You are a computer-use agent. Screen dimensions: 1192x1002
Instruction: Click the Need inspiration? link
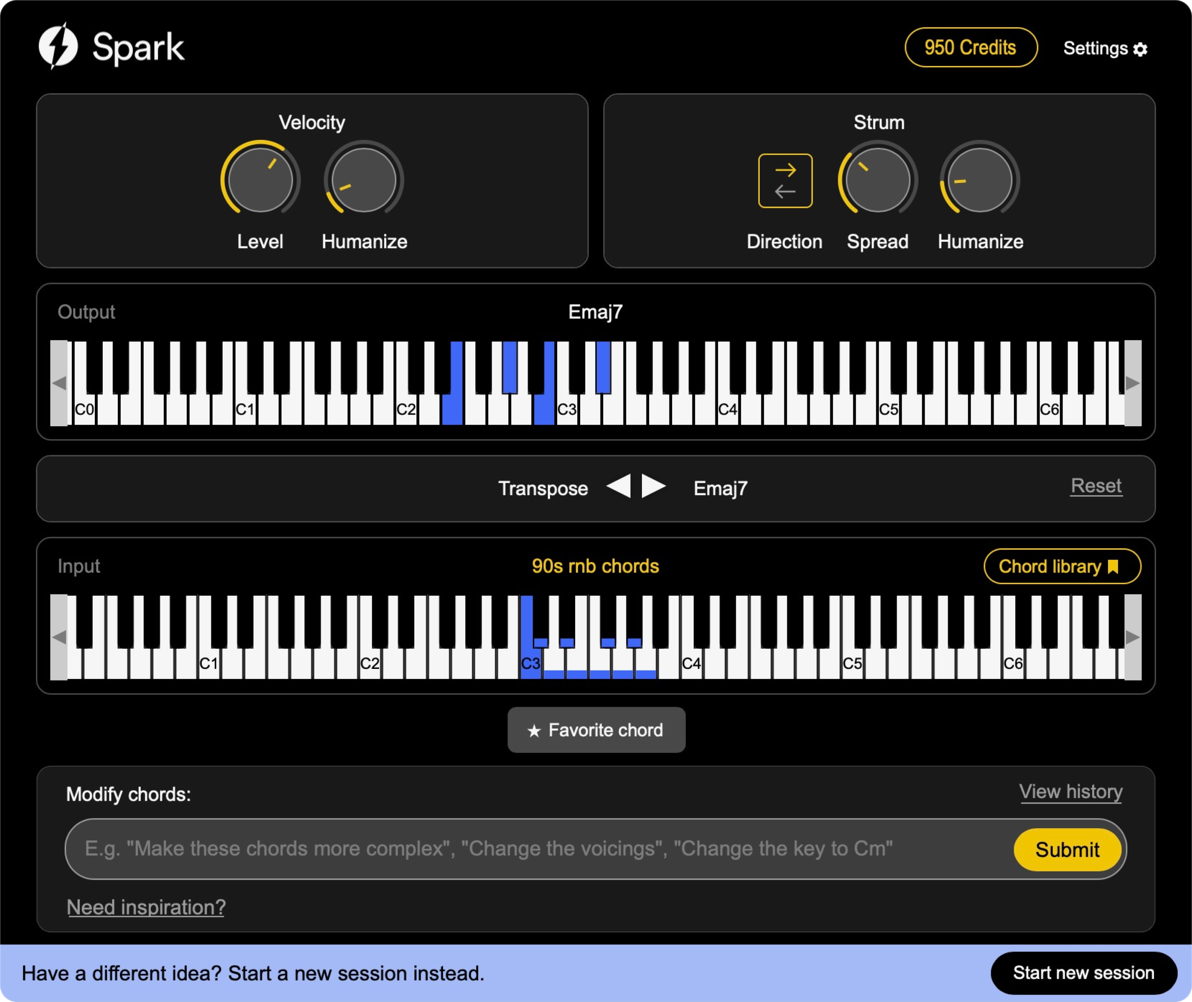(145, 906)
